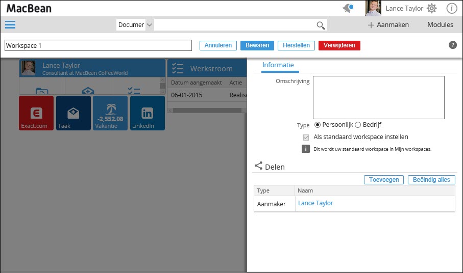
Task: Open the Documer search category dropdown
Action: pyautogui.click(x=135, y=25)
